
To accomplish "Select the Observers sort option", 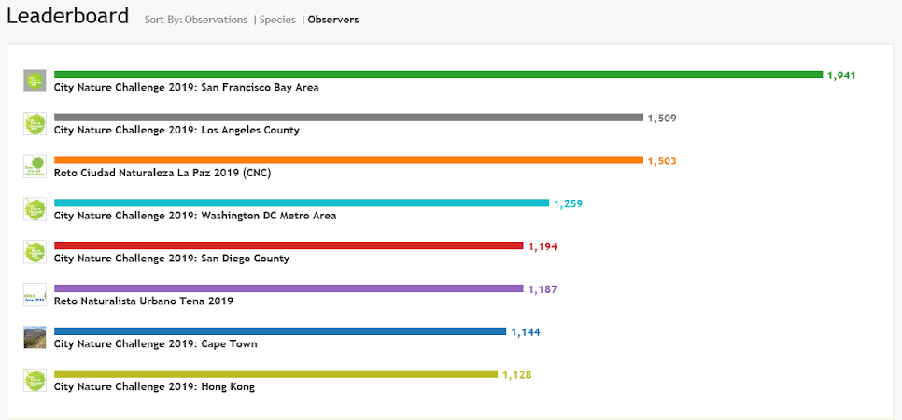I will [x=332, y=20].
